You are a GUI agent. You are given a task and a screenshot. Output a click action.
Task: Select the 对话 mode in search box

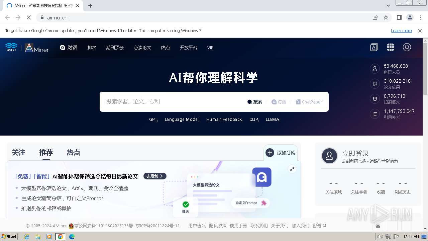[279, 102]
